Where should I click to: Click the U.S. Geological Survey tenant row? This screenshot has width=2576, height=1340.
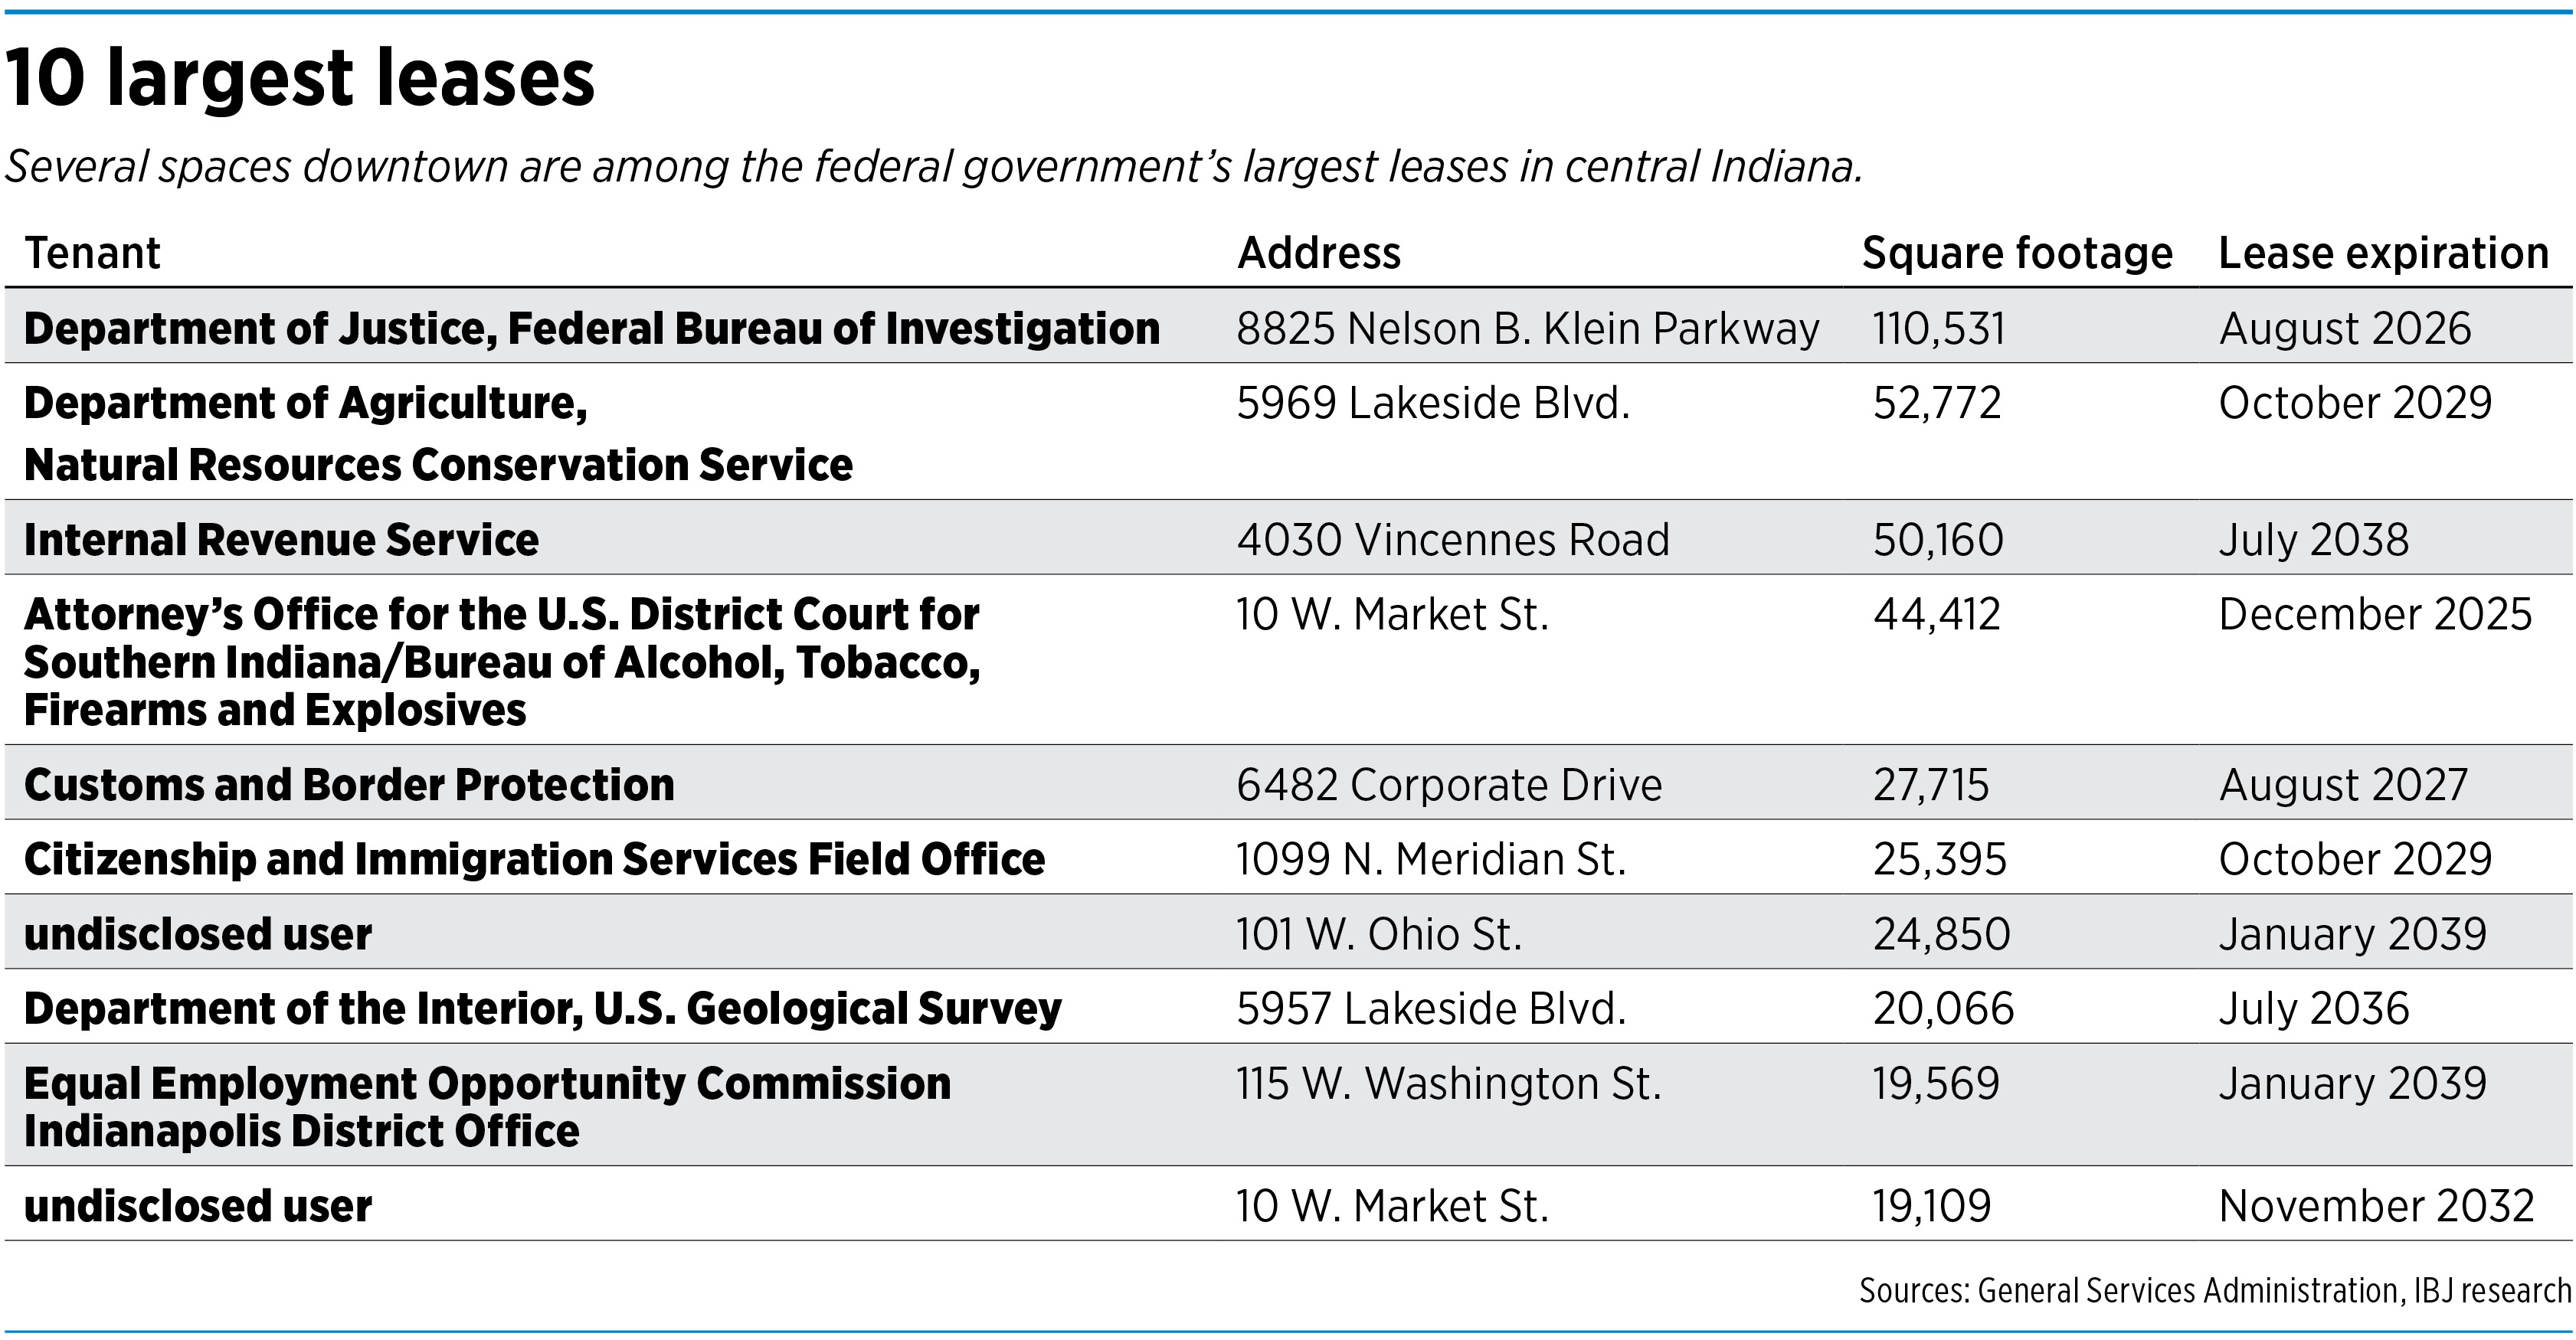click(x=542, y=1008)
